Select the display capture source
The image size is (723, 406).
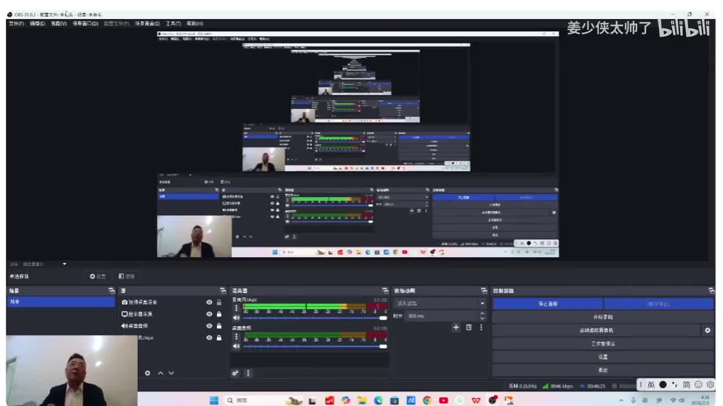click(x=137, y=314)
